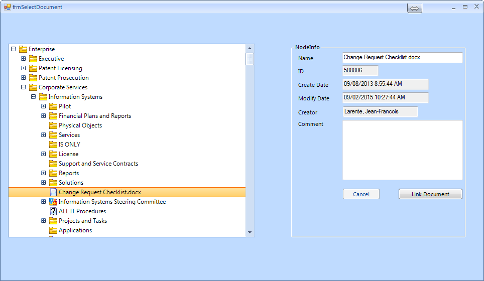
Task: Select the Applications tree label
Action: (x=75, y=230)
